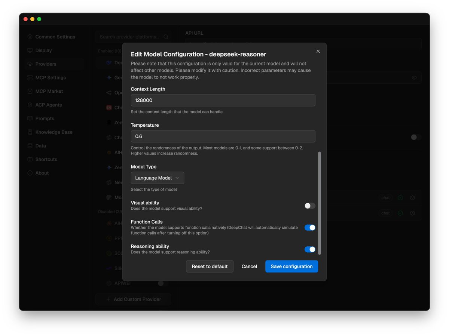
Task: Save the model configuration
Action: tap(291, 266)
